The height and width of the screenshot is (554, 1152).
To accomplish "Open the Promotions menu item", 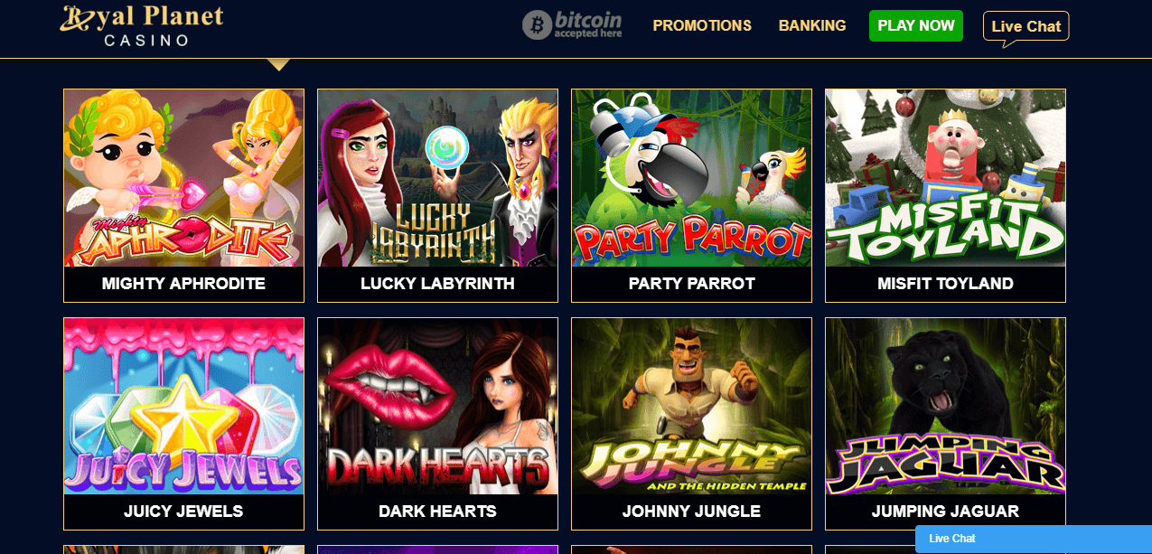I will 702,25.
